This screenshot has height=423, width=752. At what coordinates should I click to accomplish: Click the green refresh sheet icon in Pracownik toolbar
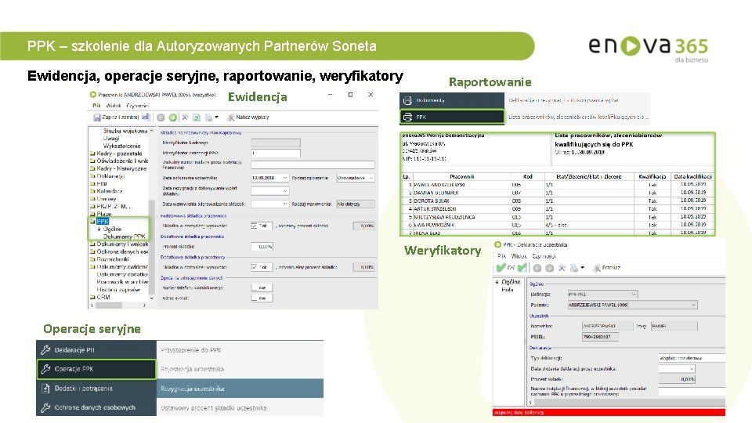coord(197,117)
